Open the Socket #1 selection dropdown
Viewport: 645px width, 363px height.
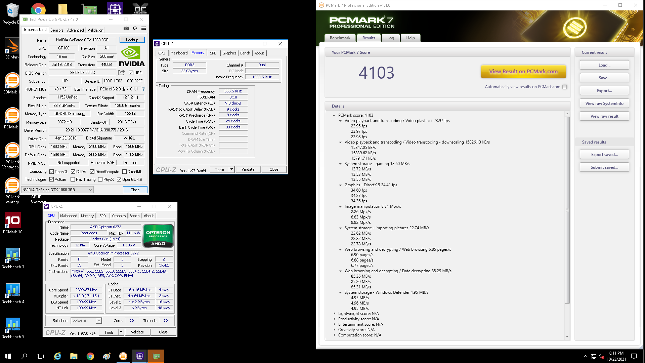86,321
